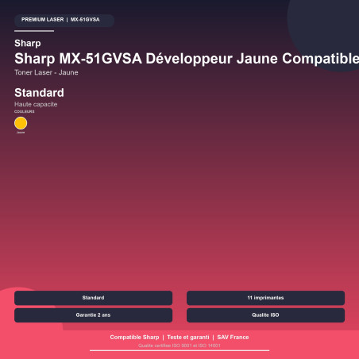
Task: Select the Standard button at bottom
Action: 93,298
